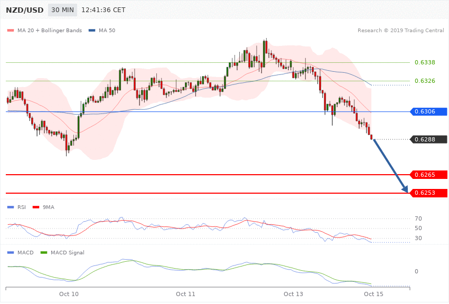
Task: Click the RSI 50 level label
Action: pyautogui.click(x=418, y=228)
